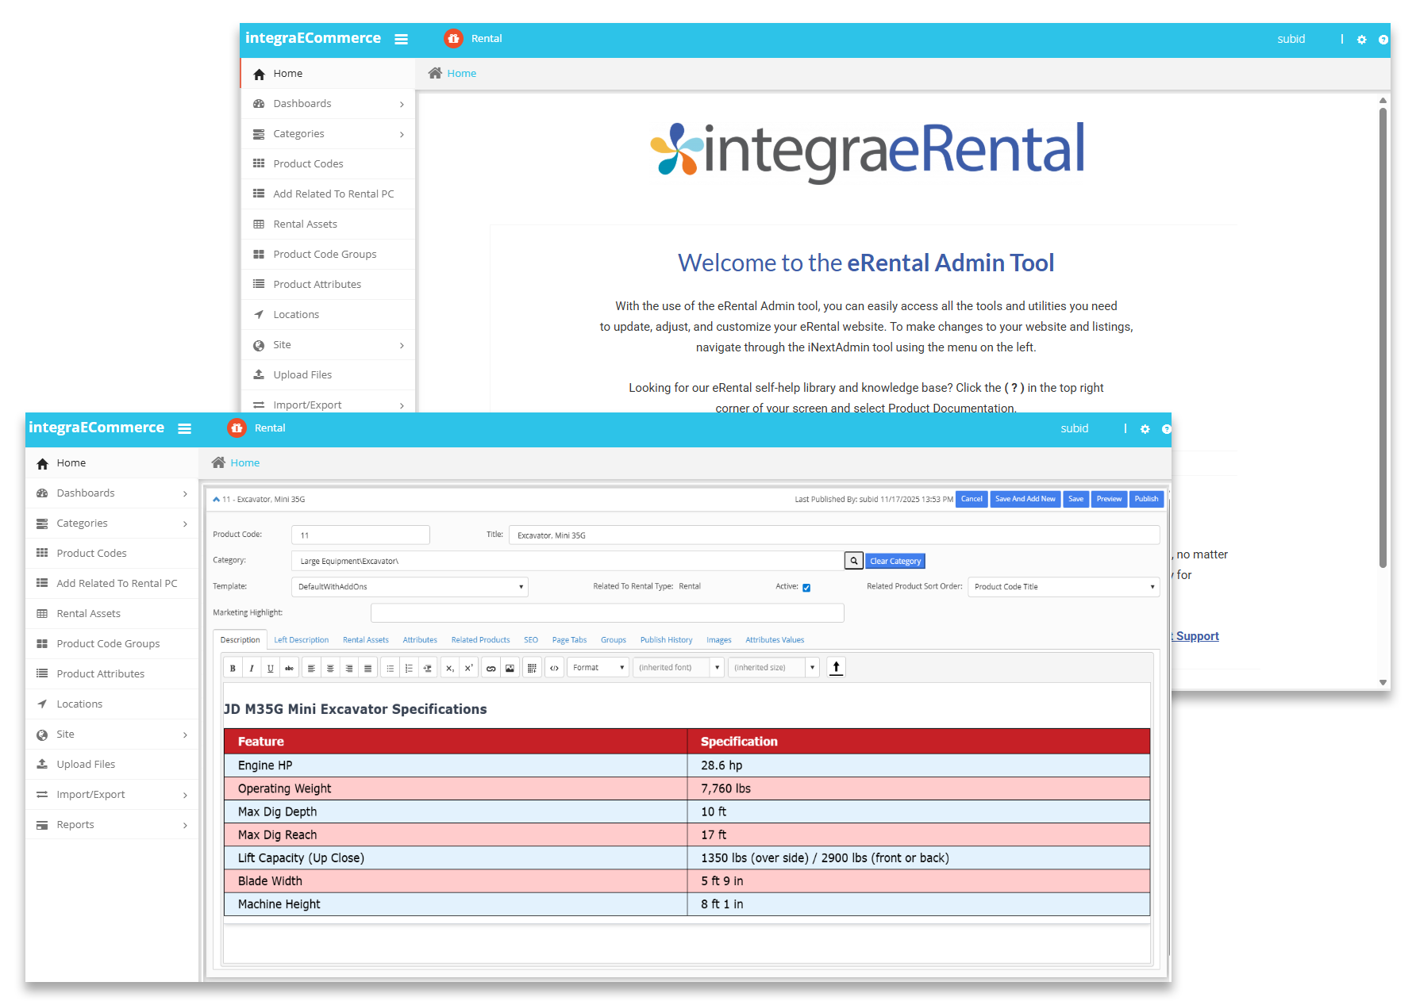This screenshot has height=1005, width=1416.
Task: Click the insert hyperlink icon
Action: tap(491, 668)
